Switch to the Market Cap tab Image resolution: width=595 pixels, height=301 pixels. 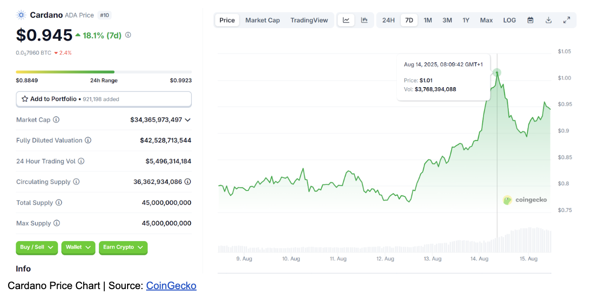[x=263, y=20]
